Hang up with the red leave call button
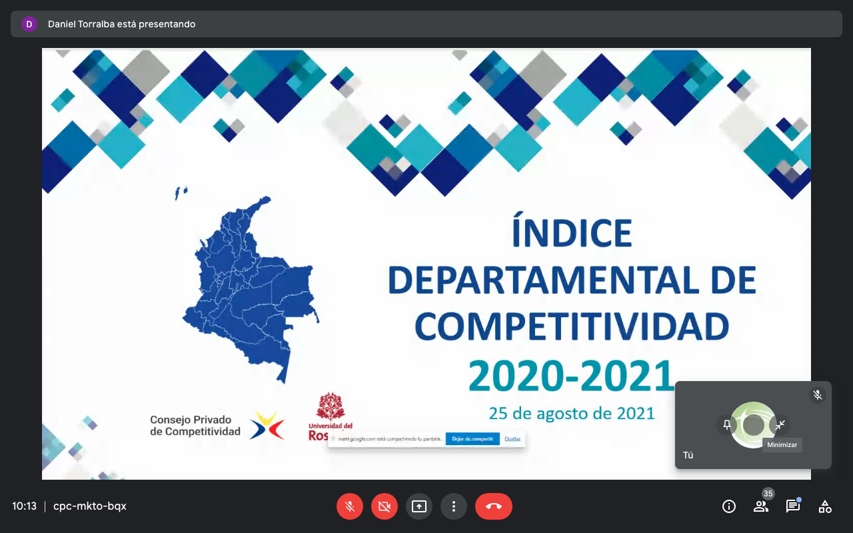The image size is (853, 533). [x=494, y=506]
